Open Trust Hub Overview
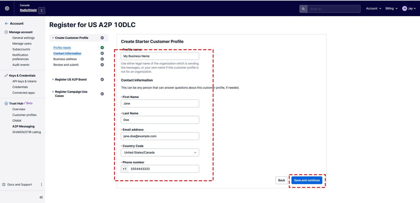420x203 pixels. (x=19, y=109)
